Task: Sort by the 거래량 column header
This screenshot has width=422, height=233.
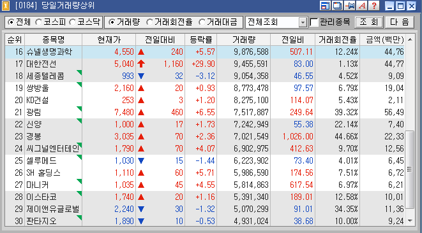Action: tap(244, 39)
